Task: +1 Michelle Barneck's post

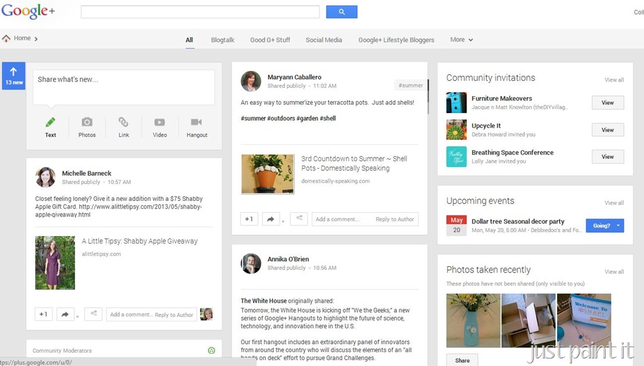Action: pos(43,315)
